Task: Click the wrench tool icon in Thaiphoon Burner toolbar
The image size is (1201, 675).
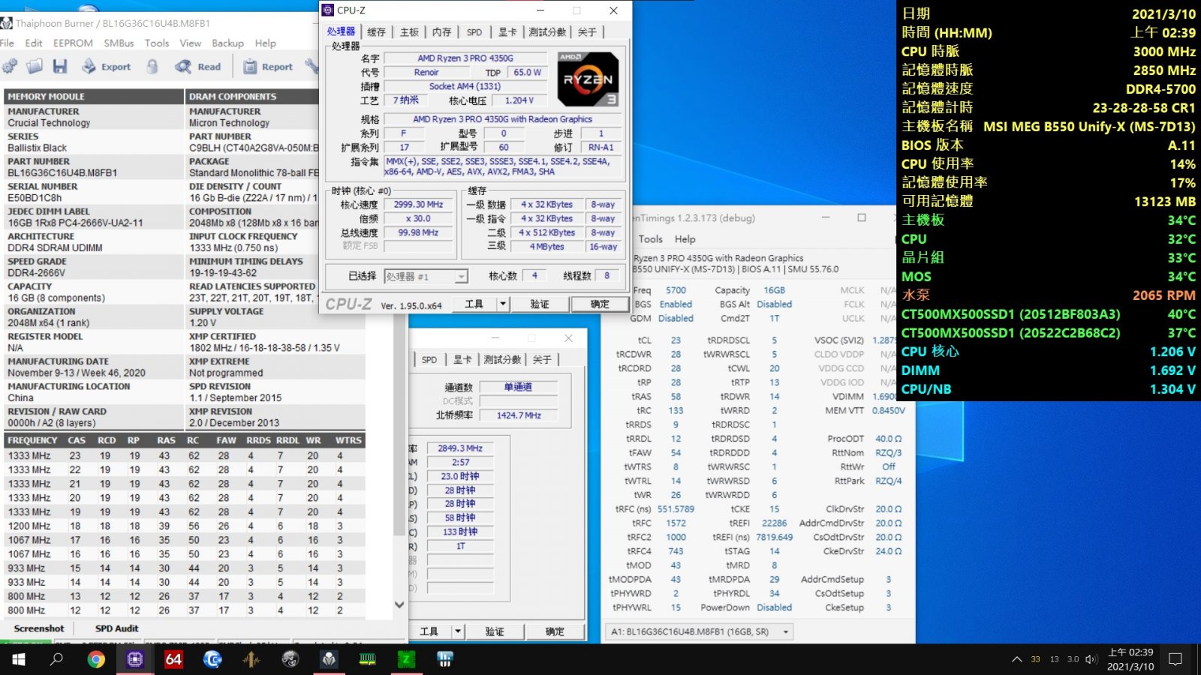Action: (312, 67)
